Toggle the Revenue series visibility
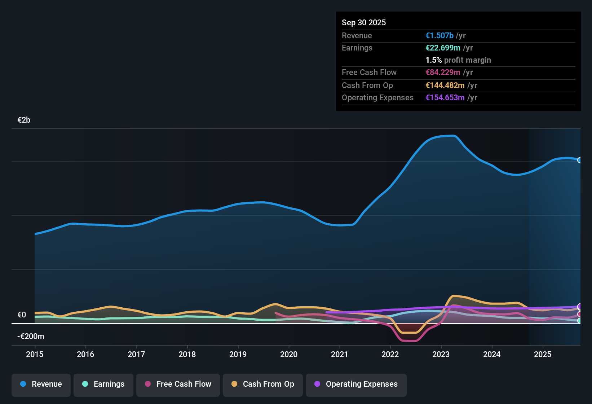The image size is (592, 404). (x=41, y=385)
